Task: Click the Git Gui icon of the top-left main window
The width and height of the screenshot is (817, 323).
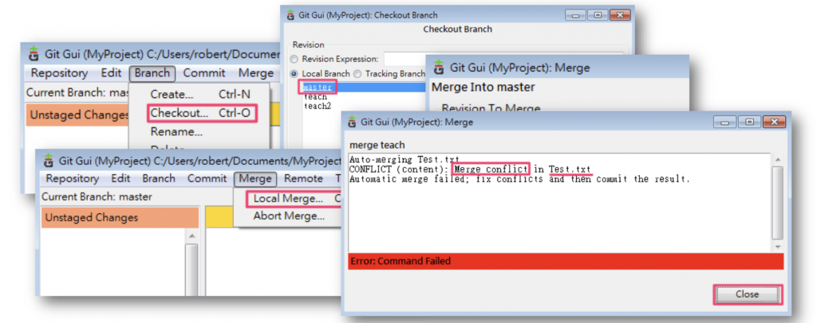Action: pyautogui.click(x=35, y=54)
